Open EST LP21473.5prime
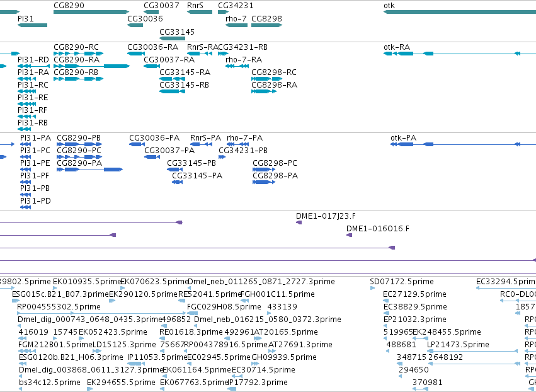 tap(473, 351)
